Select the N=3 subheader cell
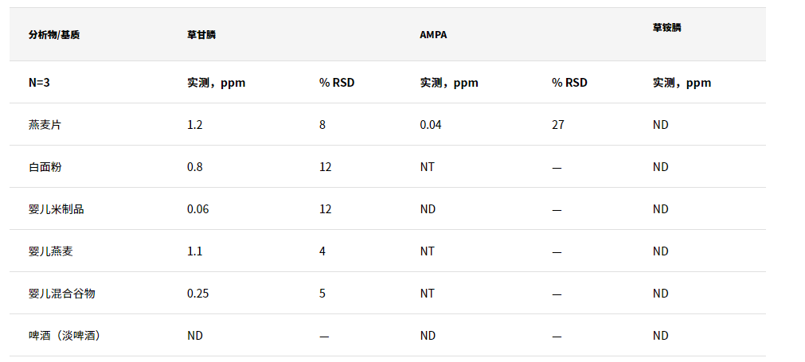The width and height of the screenshot is (805, 362). (x=39, y=83)
